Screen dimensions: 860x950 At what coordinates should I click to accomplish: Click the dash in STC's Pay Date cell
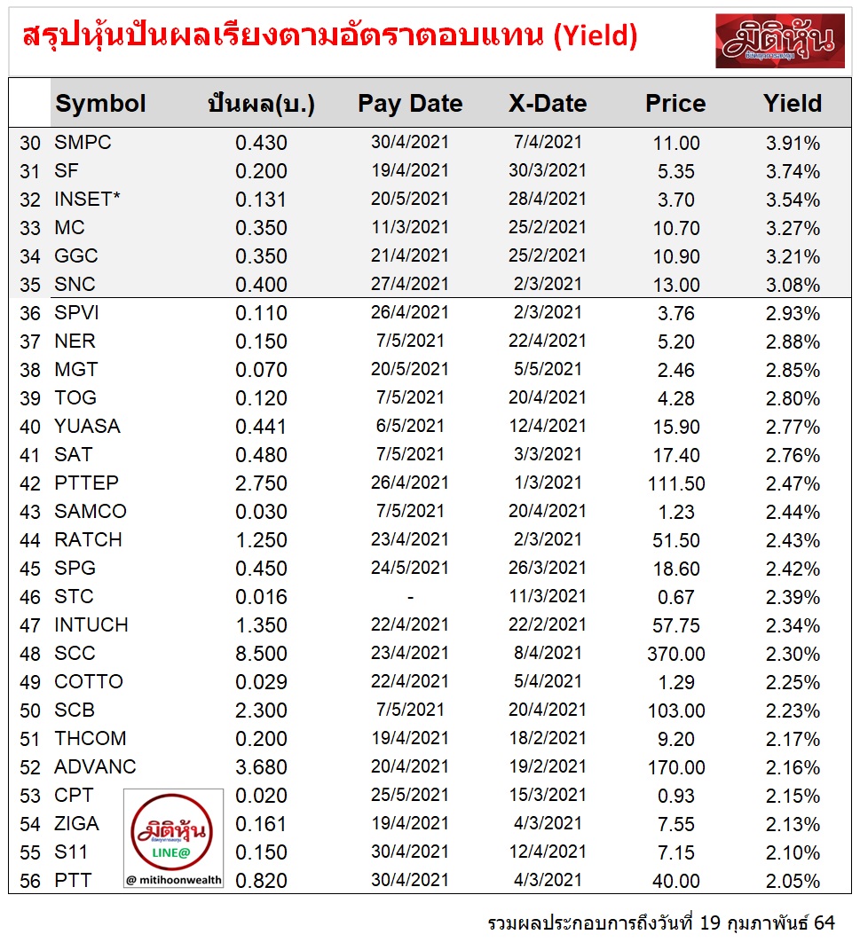coord(410,597)
